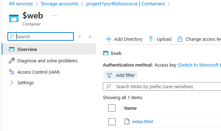Screen dimensions: 221x131
Task: Click Change access level button
Action: [x=199, y=39]
